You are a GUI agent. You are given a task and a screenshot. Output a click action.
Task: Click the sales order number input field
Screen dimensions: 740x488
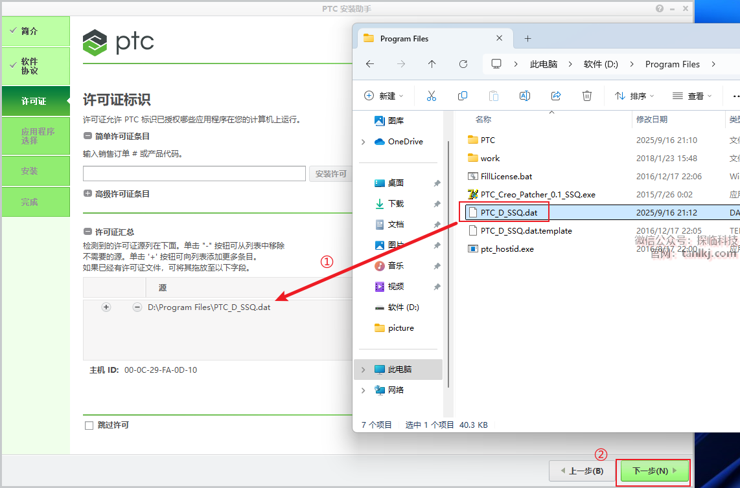(x=194, y=173)
